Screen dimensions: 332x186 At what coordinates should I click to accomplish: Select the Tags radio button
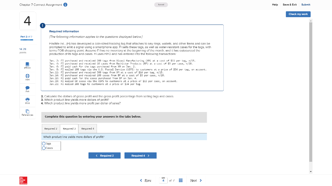[44, 143]
